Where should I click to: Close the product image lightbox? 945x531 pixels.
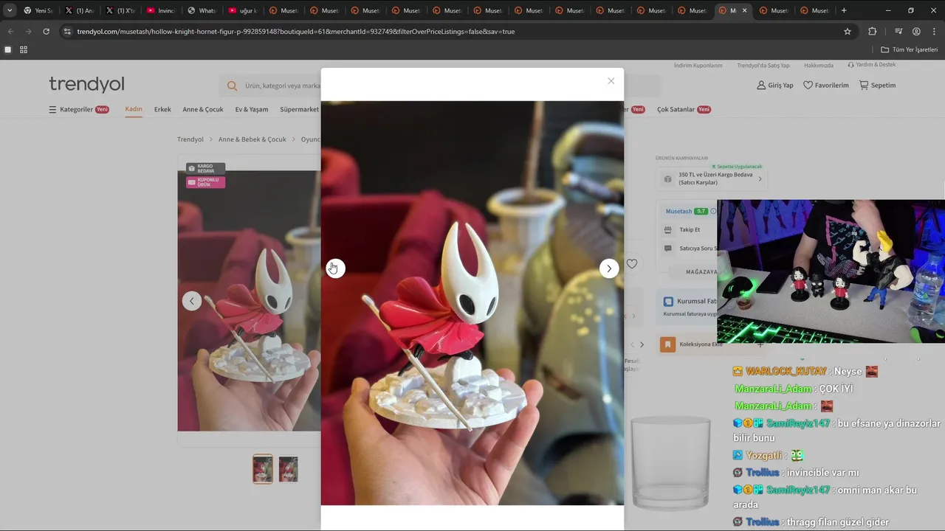coord(611,81)
